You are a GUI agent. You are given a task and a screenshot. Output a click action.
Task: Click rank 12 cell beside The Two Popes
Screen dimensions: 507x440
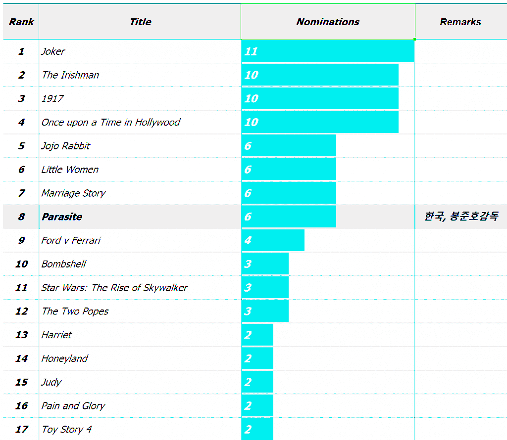tap(21, 311)
